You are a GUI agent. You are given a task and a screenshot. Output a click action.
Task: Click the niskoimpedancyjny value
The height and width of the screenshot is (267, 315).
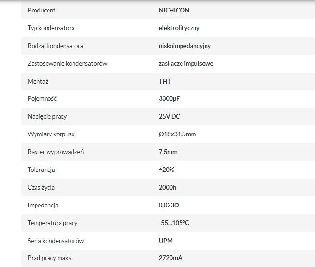[x=185, y=46]
